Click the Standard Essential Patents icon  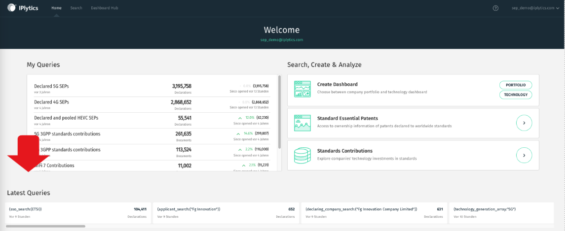click(302, 123)
